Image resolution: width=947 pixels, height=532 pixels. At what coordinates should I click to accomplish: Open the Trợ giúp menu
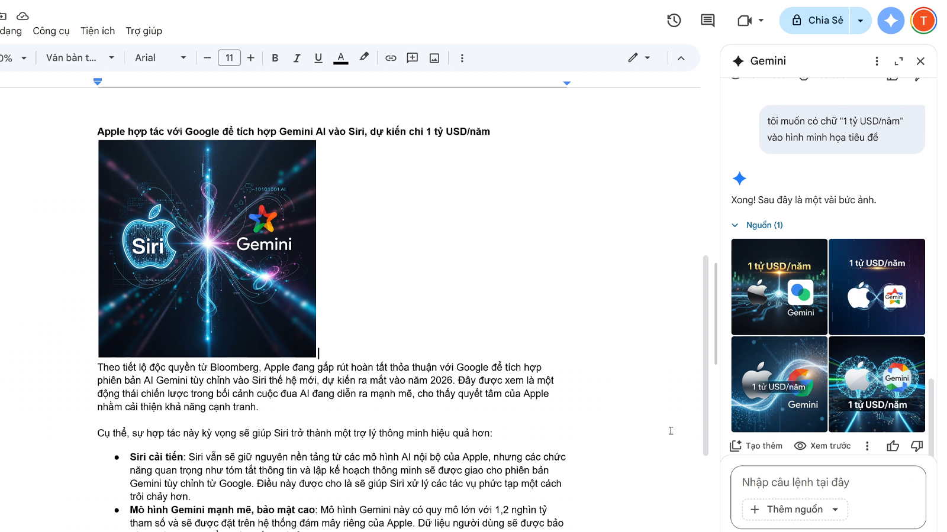pos(144,31)
